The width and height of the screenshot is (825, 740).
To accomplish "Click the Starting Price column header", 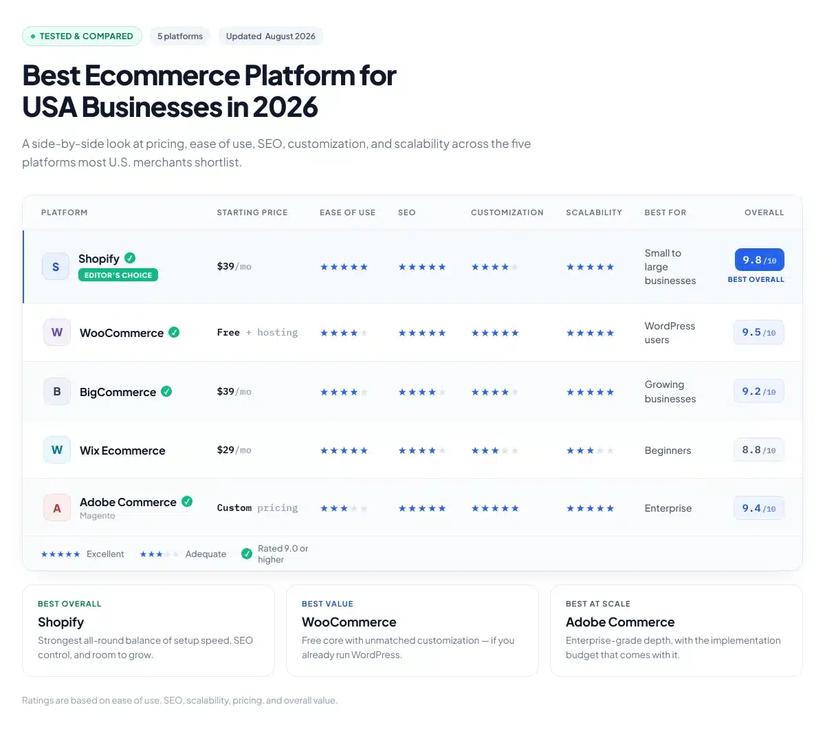I will point(252,213).
